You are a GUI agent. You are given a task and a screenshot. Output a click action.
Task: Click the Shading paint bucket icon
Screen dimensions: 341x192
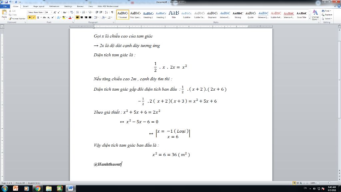[103, 17]
